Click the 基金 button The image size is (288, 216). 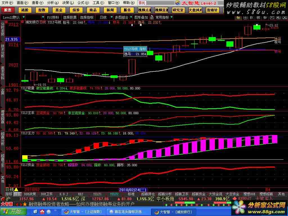(59, 10)
